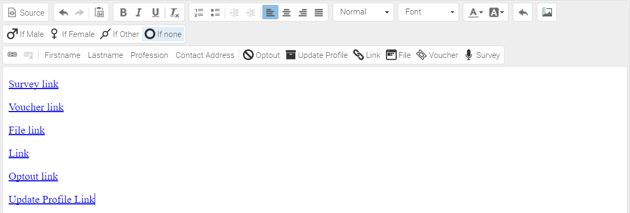Insert Profession placeholder
This screenshot has height=213, width=630.
[149, 55]
